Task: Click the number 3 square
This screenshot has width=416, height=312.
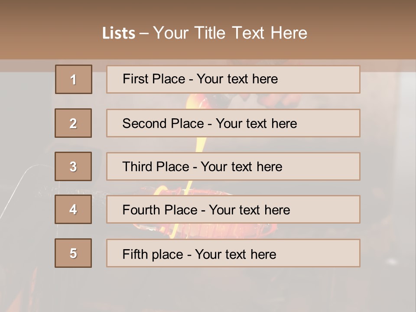Action: click(x=73, y=166)
